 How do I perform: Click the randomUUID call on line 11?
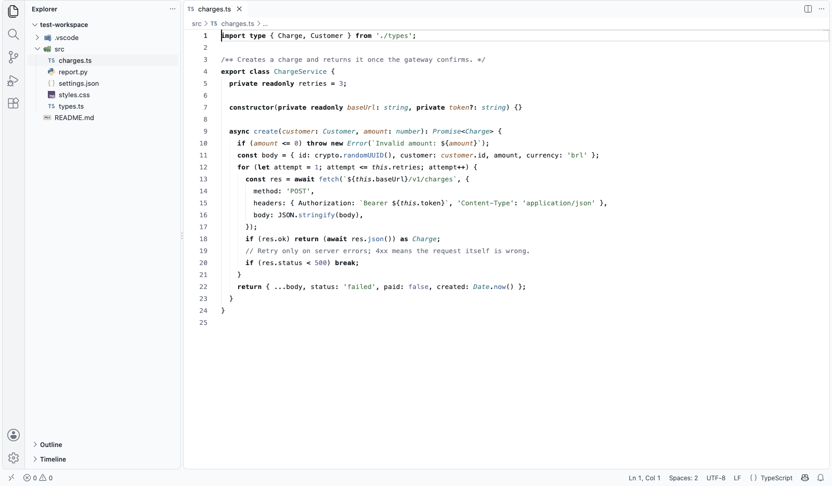coord(363,155)
